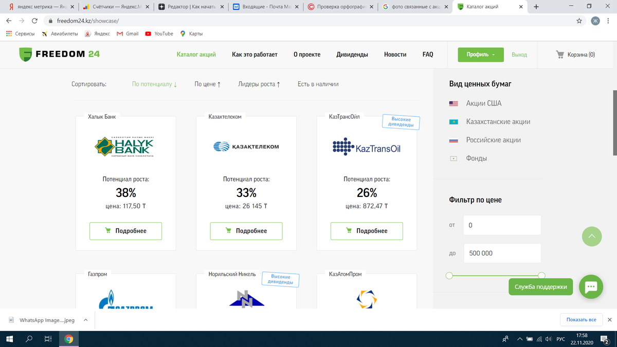Click the Выход logout link

(519, 54)
